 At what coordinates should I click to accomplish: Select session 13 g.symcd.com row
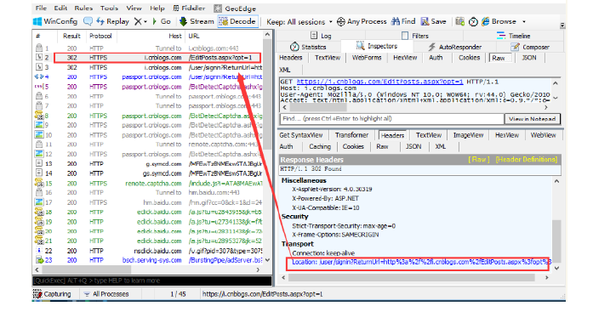(148, 163)
